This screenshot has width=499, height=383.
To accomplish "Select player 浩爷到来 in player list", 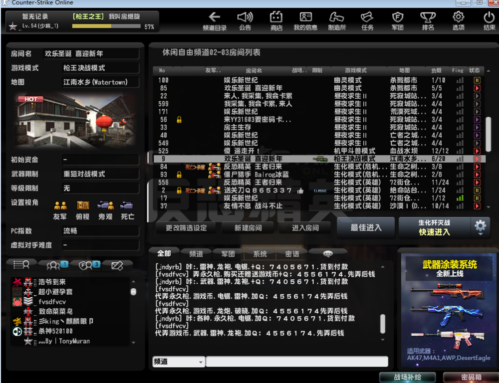I will point(70,282).
